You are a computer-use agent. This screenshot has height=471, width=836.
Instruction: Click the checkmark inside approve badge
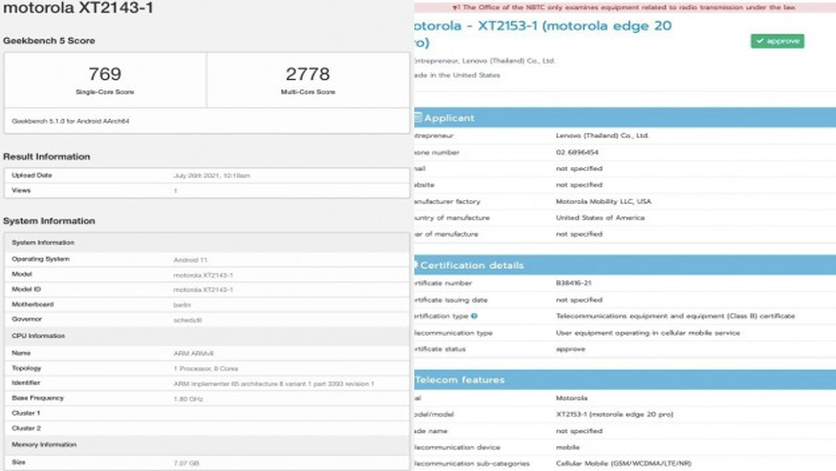(x=760, y=41)
